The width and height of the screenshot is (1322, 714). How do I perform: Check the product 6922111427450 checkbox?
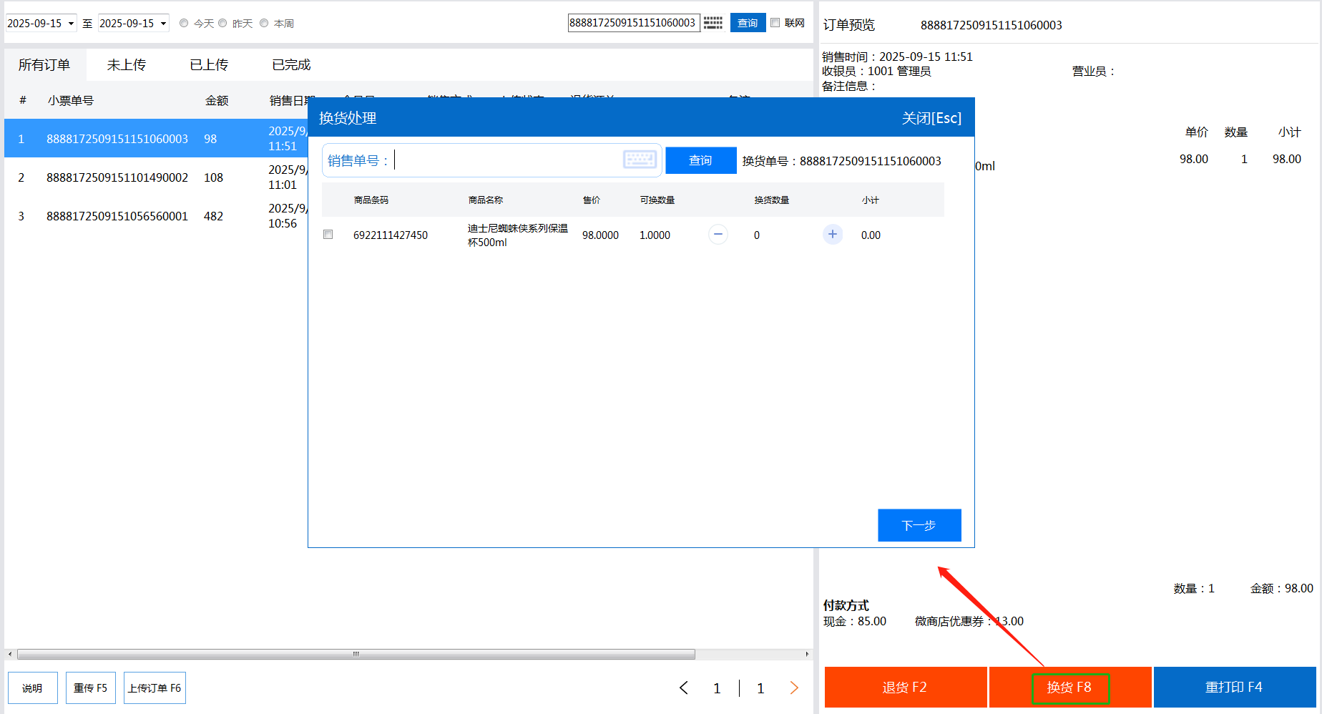coord(328,235)
